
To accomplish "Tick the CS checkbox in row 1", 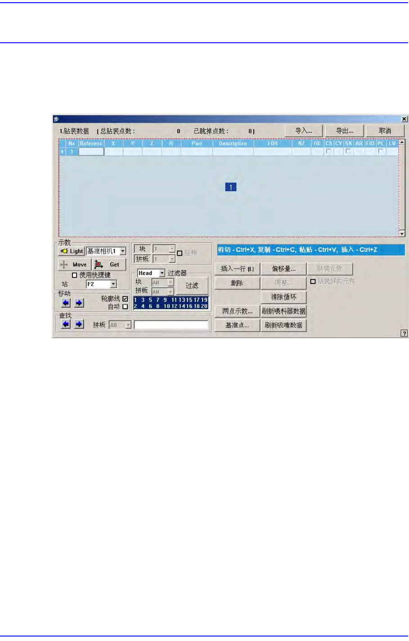I will (328, 152).
